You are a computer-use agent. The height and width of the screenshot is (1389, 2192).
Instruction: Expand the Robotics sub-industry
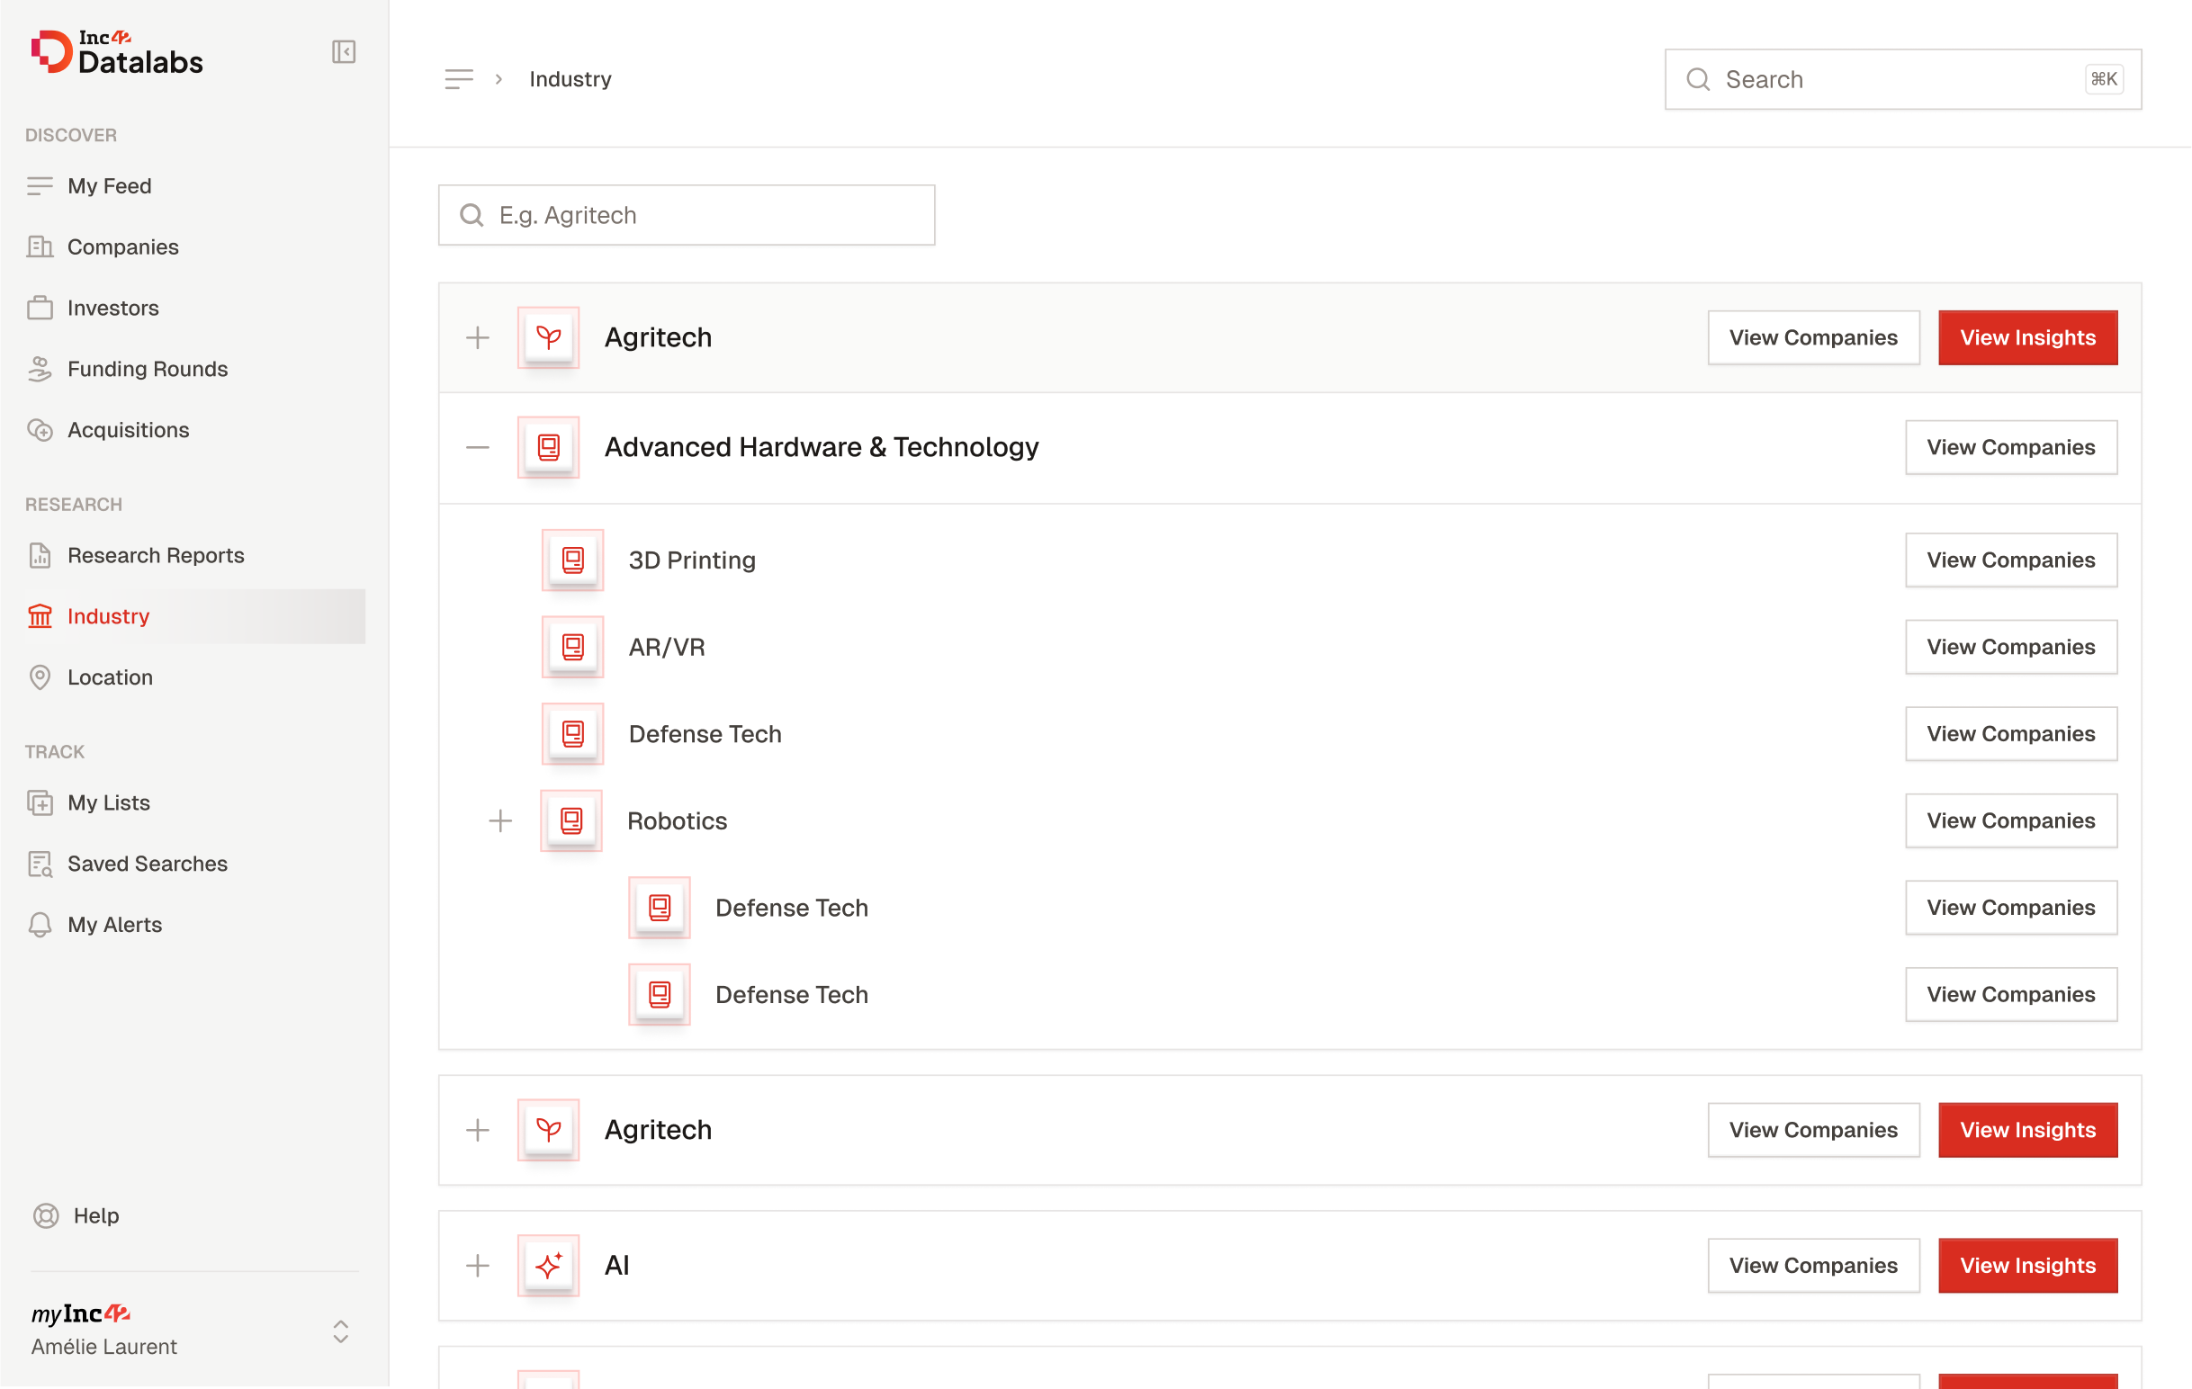coord(499,821)
